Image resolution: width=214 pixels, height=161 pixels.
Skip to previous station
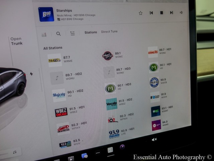click(151, 13)
